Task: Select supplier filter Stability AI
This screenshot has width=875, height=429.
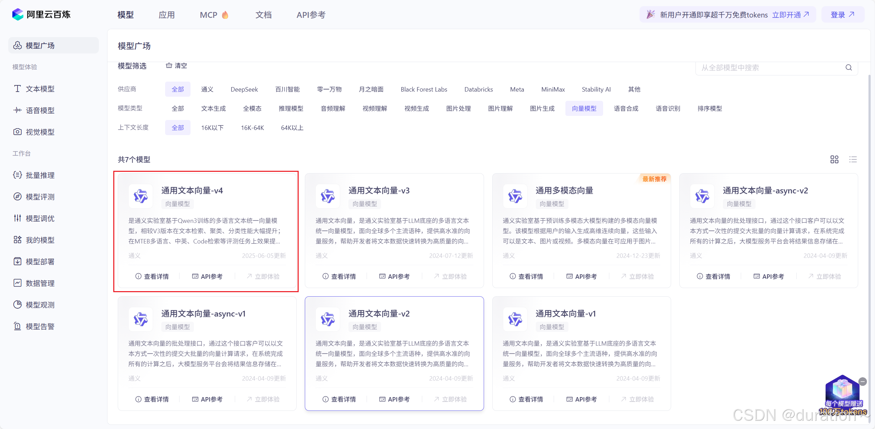Action: pos(596,89)
